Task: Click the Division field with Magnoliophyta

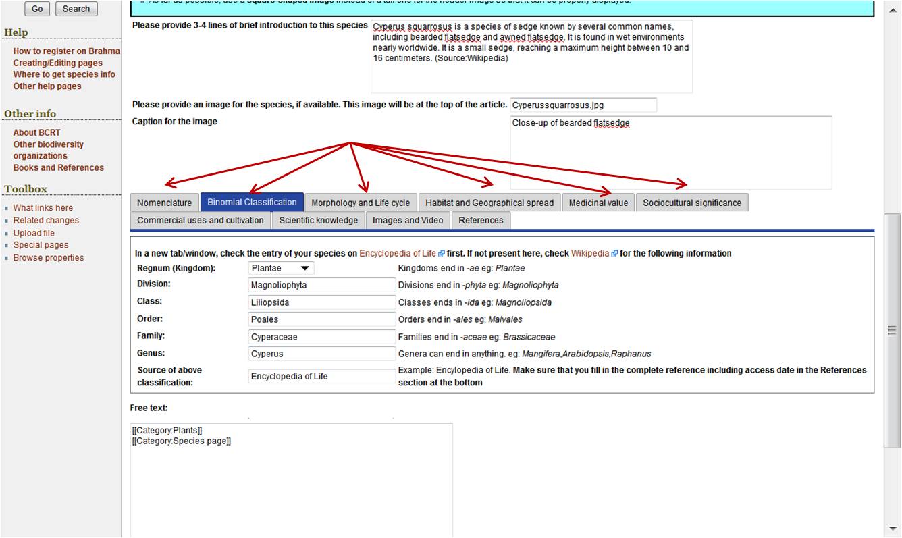Action: 322,285
